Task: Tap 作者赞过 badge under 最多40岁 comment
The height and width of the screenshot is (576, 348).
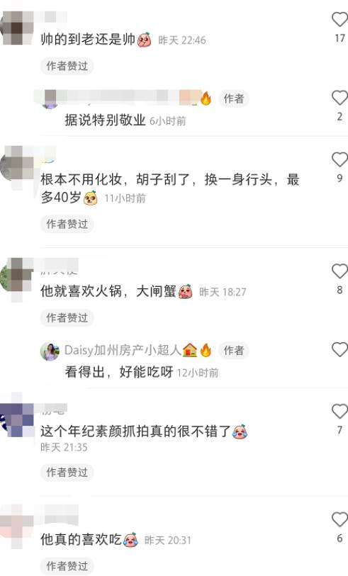Action: 67,224
